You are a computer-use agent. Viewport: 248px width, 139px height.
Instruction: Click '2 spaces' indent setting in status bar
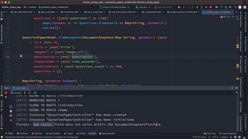[x=224, y=137]
